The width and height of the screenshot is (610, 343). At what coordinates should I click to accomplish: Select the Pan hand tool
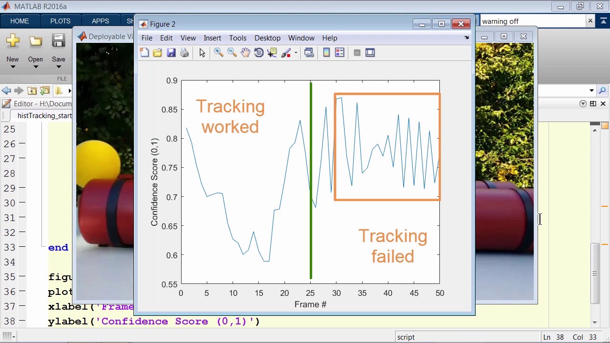[x=245, y=53]
